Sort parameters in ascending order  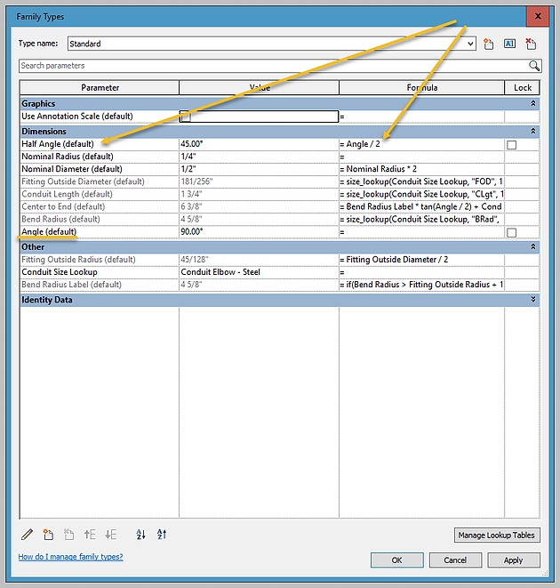(x=141, y=535)
